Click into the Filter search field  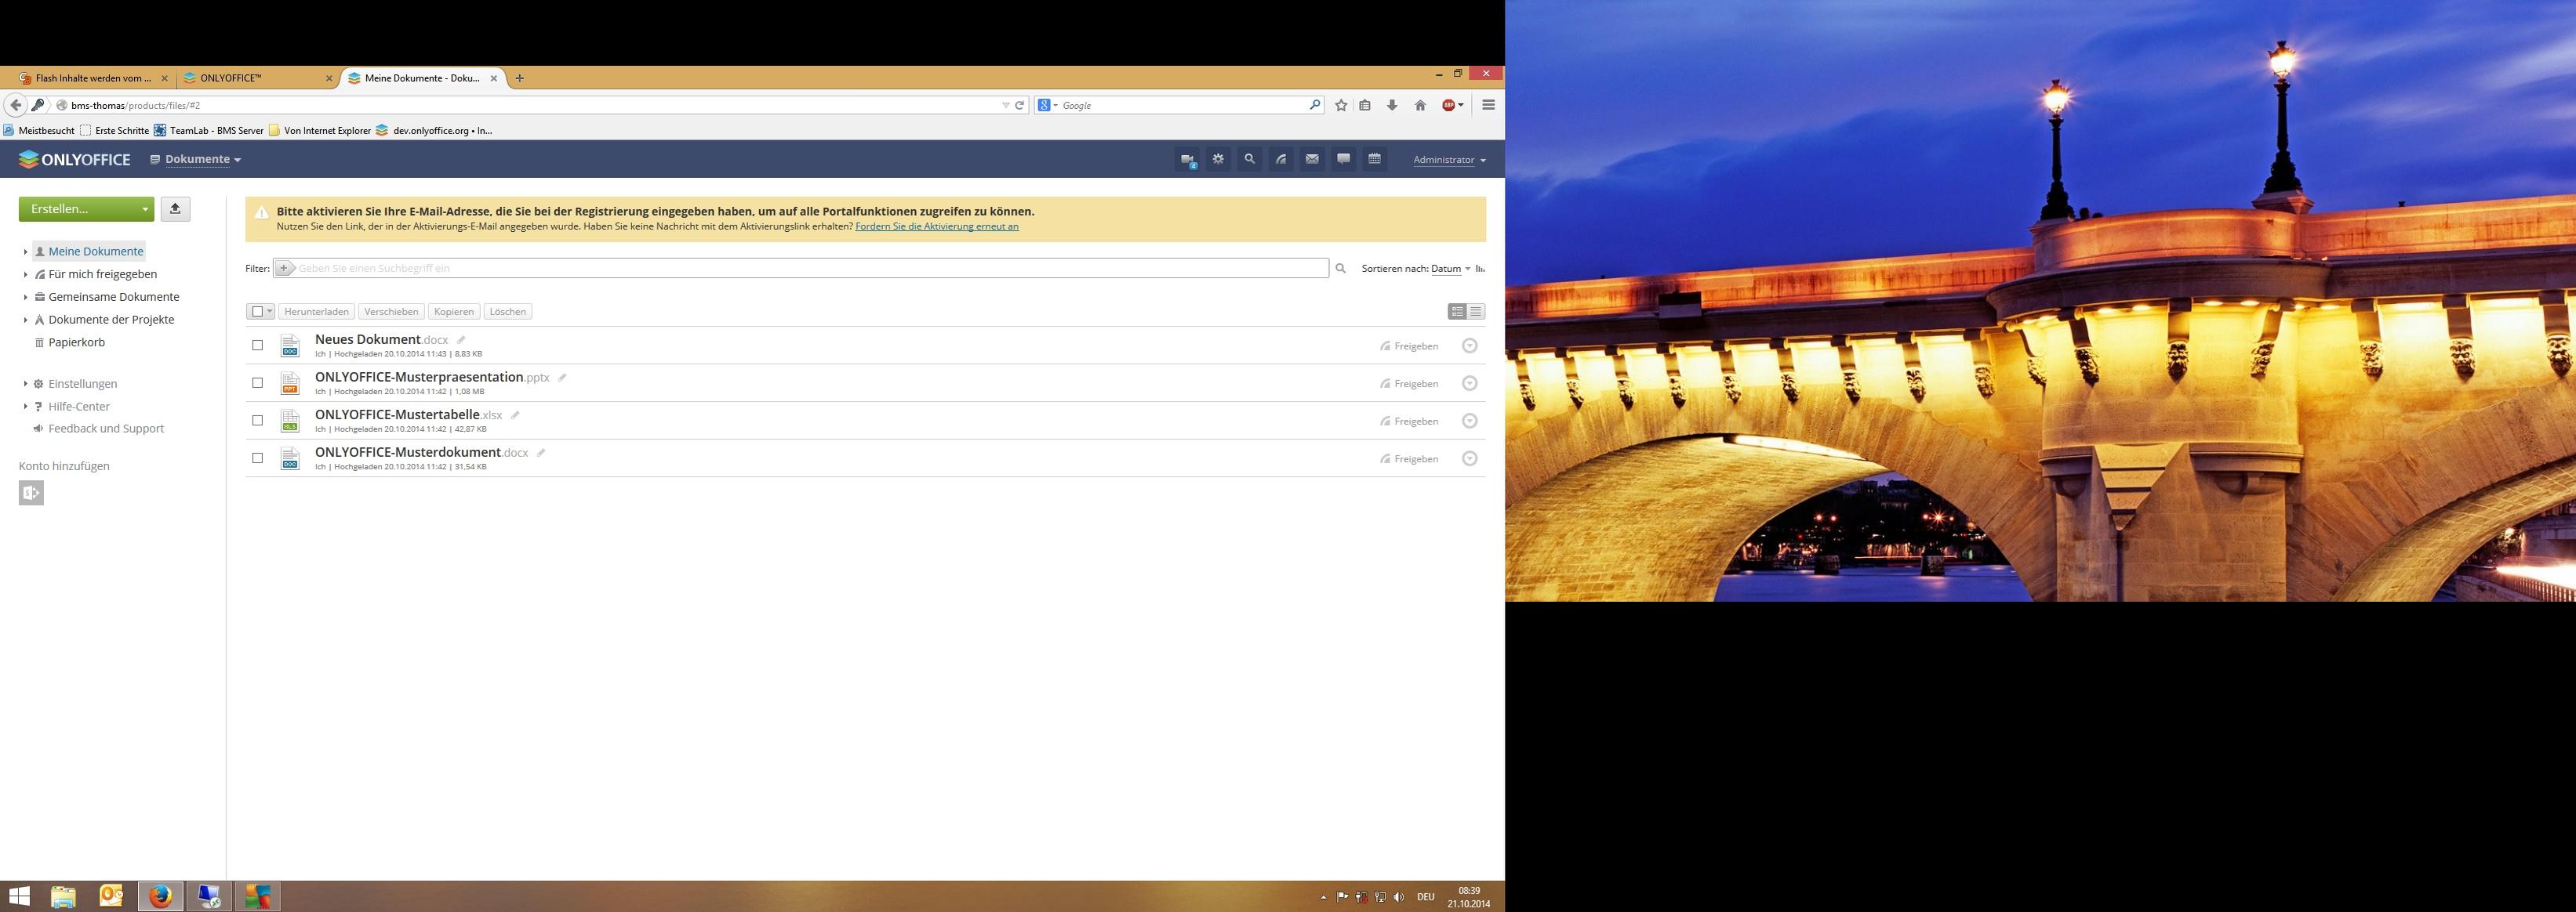[x=810, y=268]
